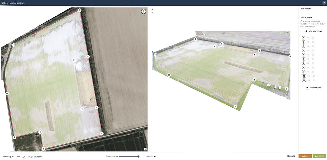Focus the Layer name input field
Screen dimensions: 327x160
point(313,12)
